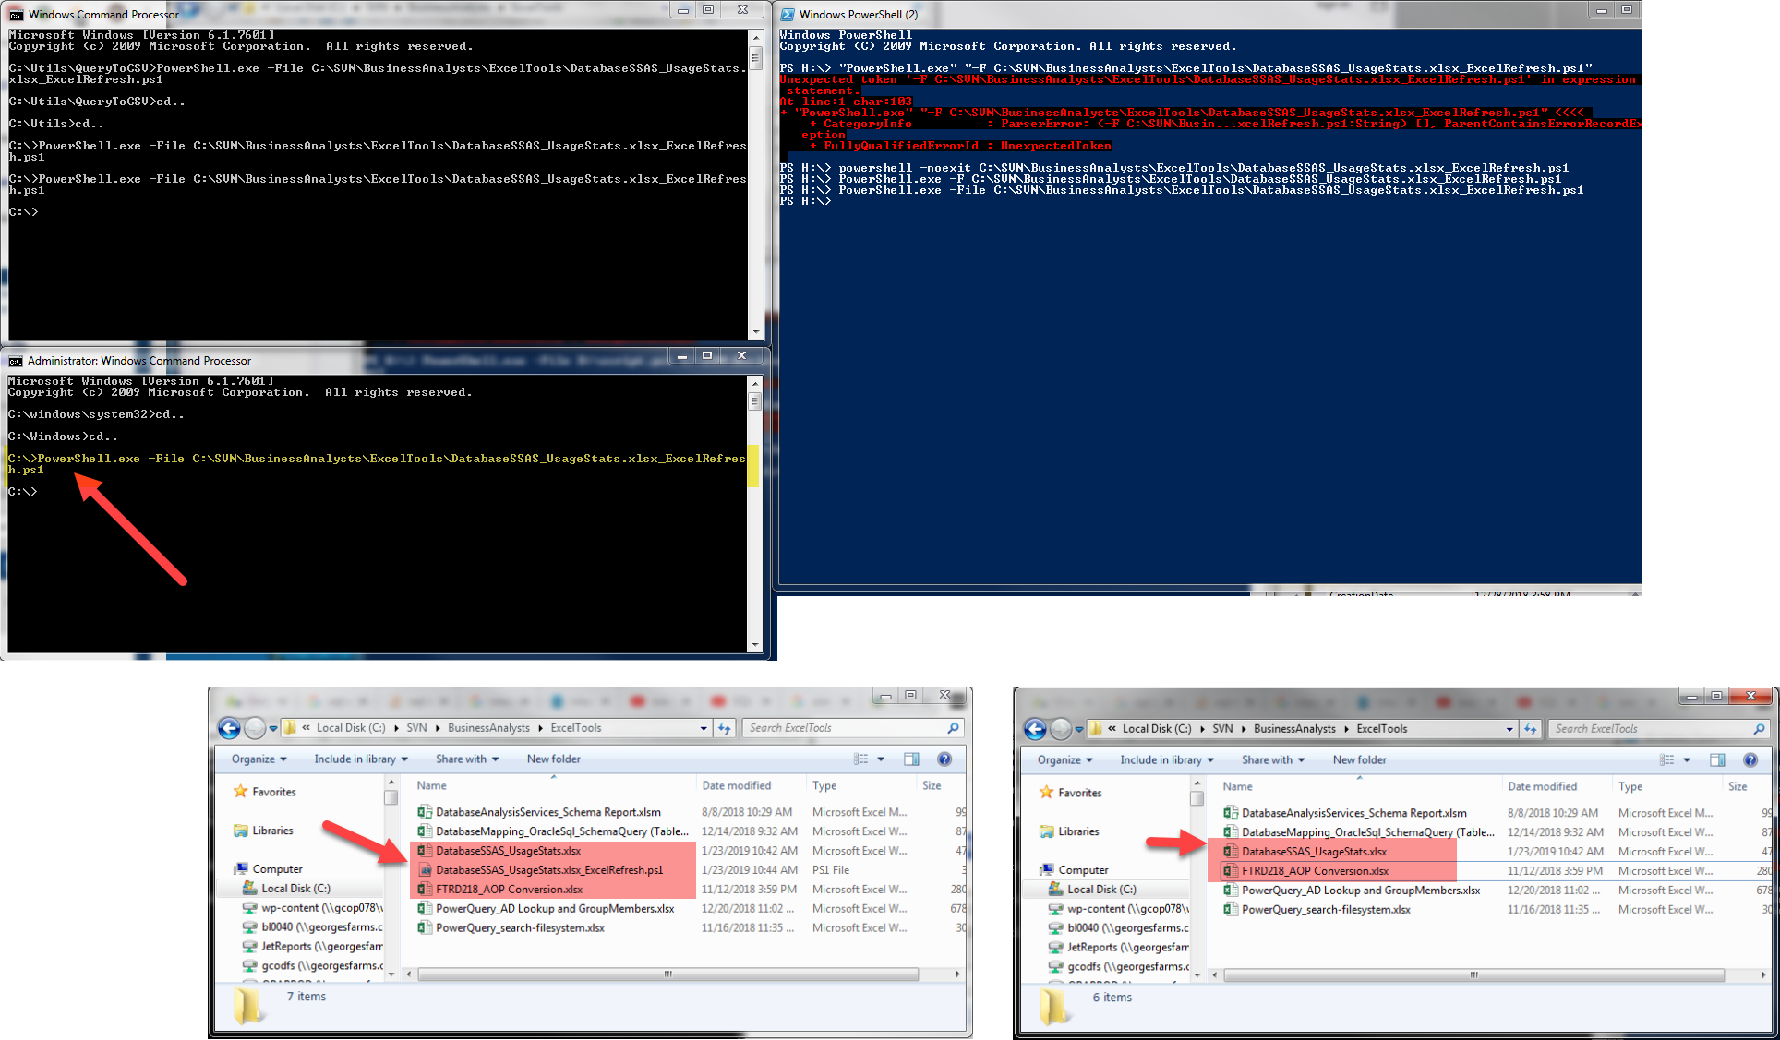
Task: Click the search magnifier in the ExcelTools search box
Action: point(953,727)
